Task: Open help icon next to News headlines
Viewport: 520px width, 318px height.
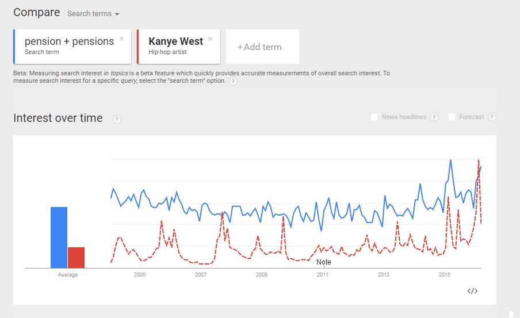Action: [x=434, y=117]
